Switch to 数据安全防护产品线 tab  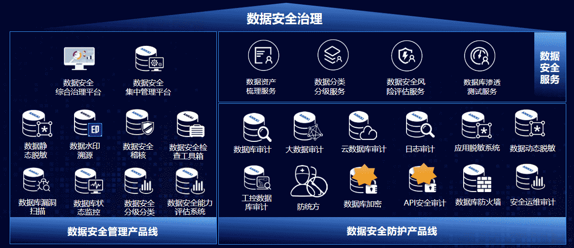click(x=392, y=232)
